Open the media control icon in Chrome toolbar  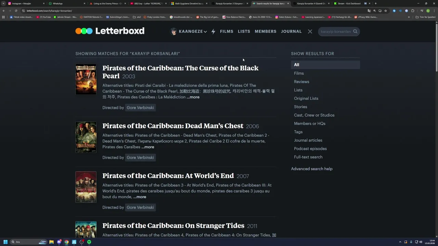[422, 11]
